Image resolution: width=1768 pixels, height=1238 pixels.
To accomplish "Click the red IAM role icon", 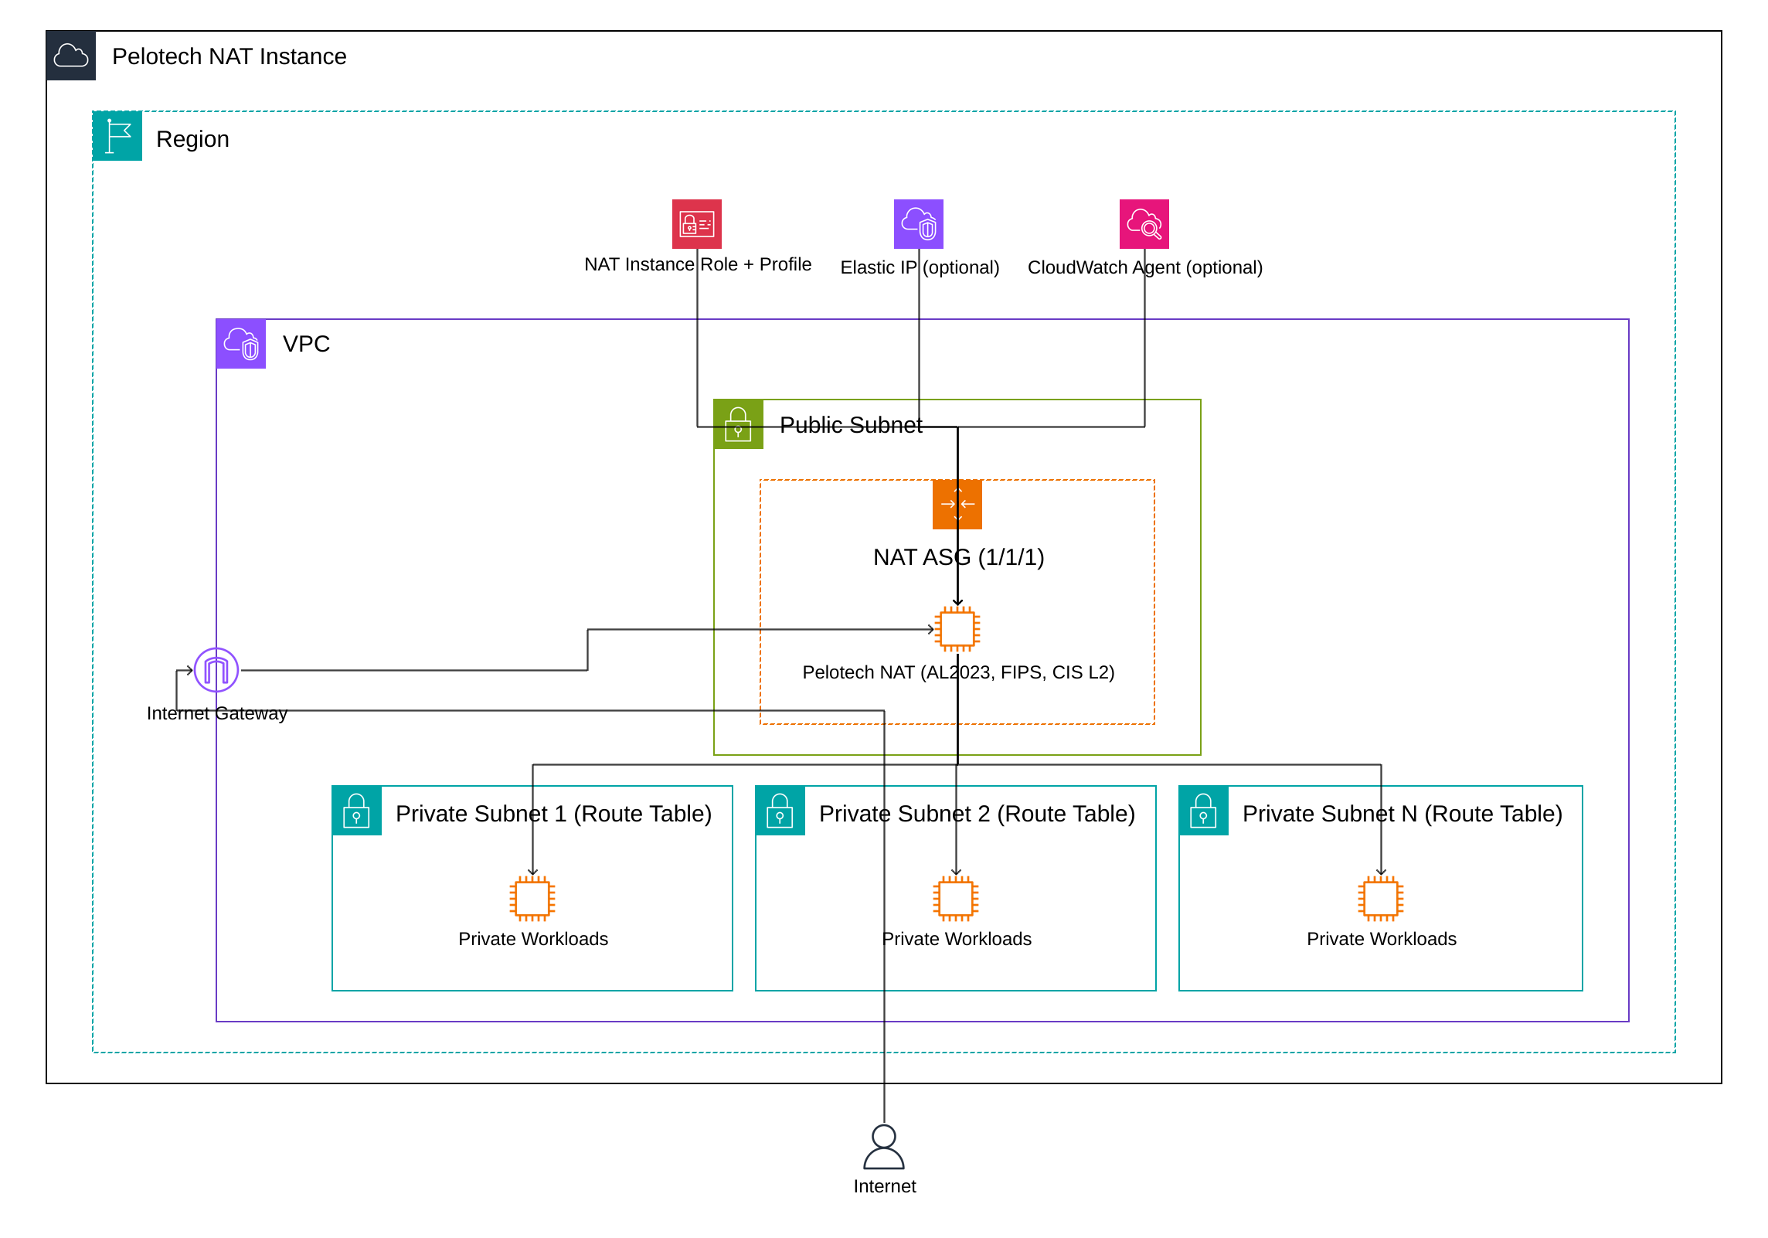I will click(x=697, y=224).
